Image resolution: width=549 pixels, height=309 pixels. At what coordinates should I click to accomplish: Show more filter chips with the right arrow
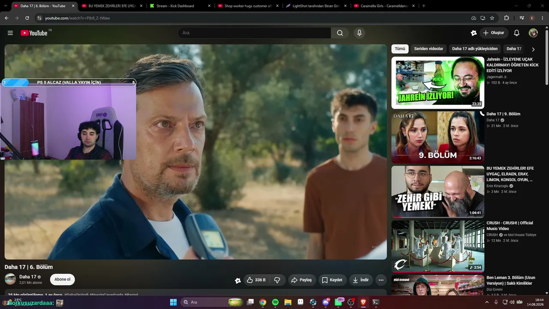point(533,49)
